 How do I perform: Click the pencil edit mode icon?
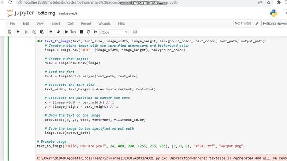click(x=257, y=23)
